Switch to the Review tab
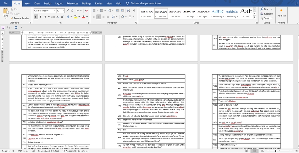The image size is (299, 153). 99,3
